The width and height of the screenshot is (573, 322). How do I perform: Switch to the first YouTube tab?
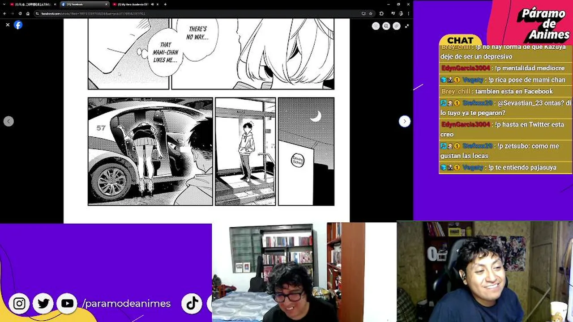point(32,4)
